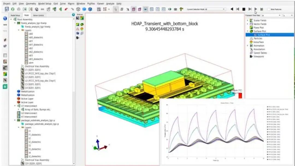Open the Transient Time Step dropdown
The width and height of the screenshot is (295, 166).
[271, 15]
